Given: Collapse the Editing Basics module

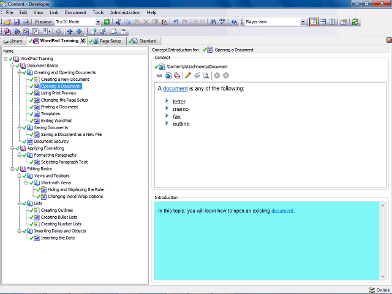Looking at the screenshot, I should pos(12,169).
